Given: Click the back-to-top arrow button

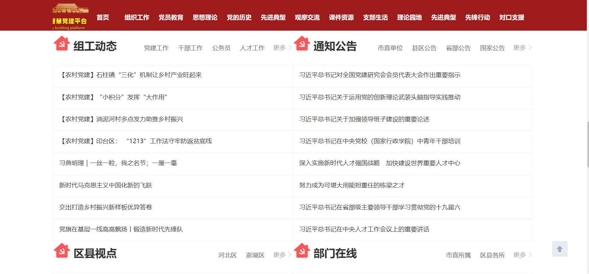Looking at the screenshot, I should click(560, 249).
